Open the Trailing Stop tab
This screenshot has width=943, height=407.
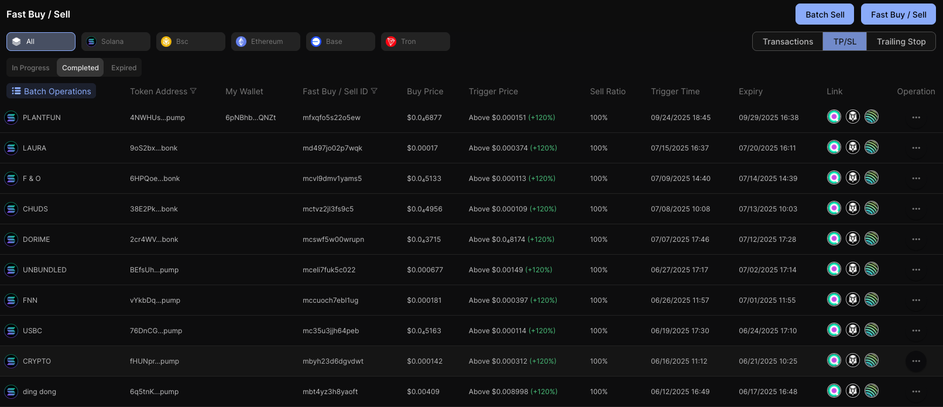[x=901, y=42]
